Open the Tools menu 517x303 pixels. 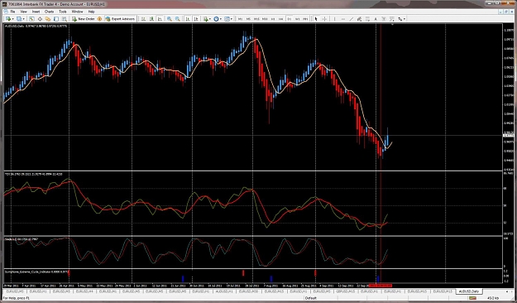tap(63, 12)
